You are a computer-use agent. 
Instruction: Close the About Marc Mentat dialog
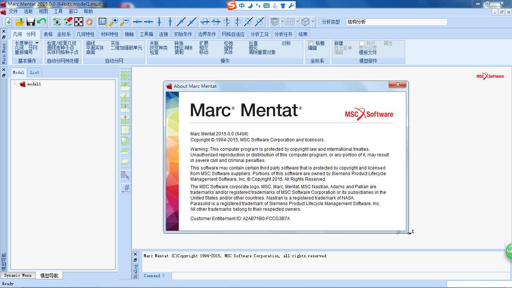[397, 85]
